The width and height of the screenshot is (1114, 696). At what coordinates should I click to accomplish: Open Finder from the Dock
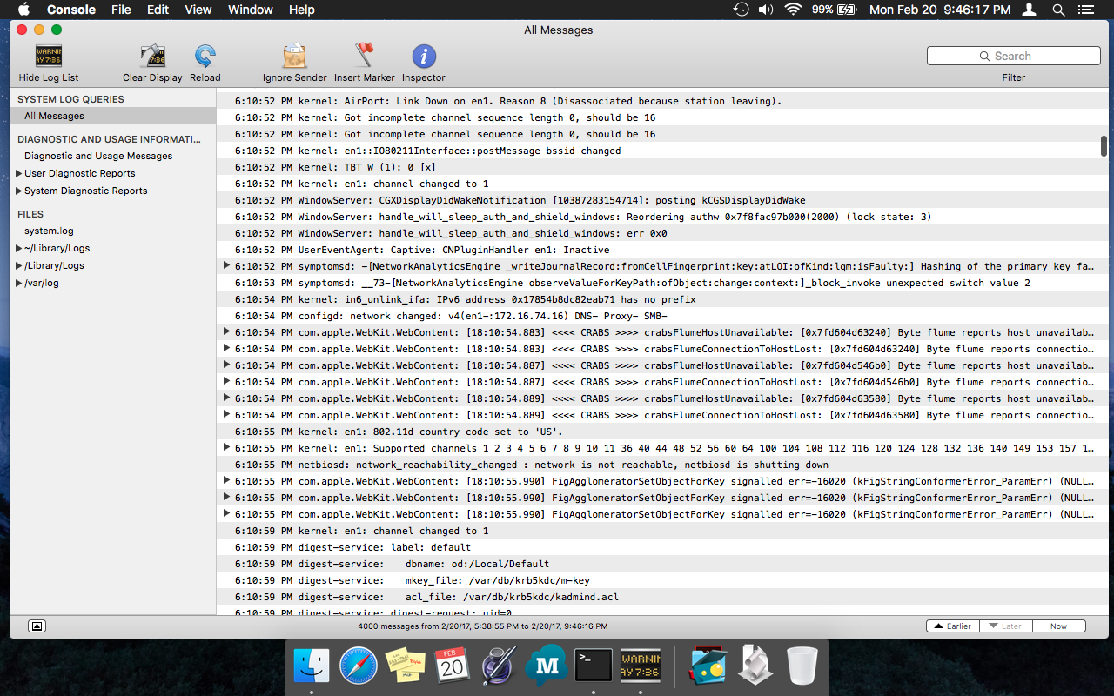[x=312, y=666]
